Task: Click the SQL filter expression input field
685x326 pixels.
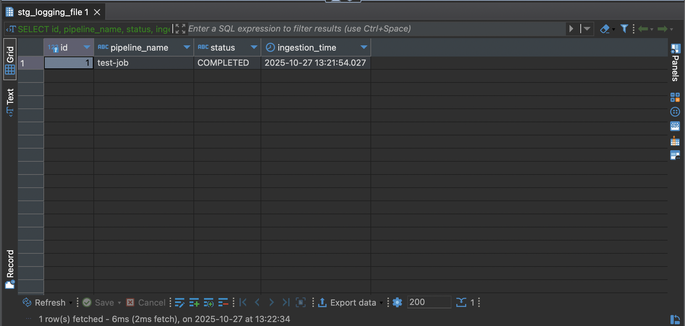Action: (x=375, y=29)
